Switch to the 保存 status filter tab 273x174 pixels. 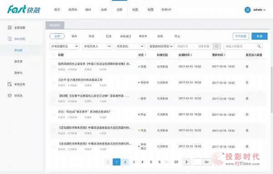point(74,36)
